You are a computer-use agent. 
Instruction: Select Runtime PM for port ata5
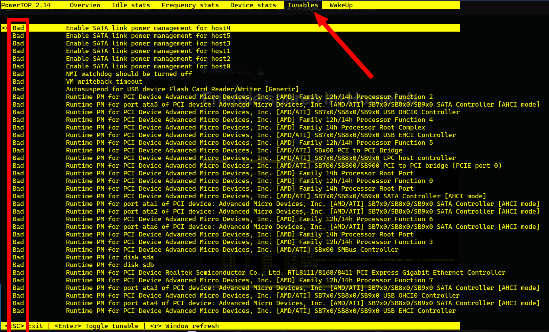303,105
